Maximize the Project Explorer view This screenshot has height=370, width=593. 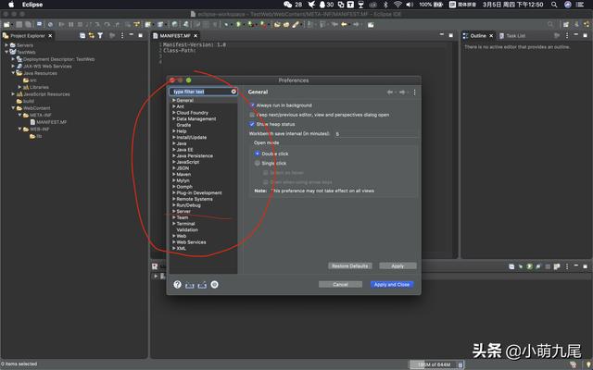[141, 35]
